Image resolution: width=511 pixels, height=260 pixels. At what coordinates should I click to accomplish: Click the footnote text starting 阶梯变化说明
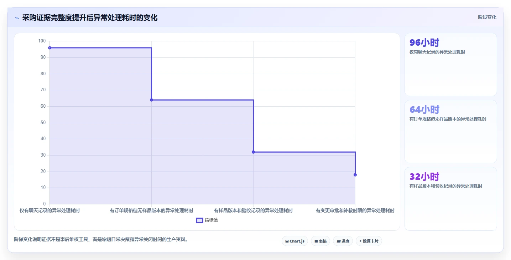click(101, 239)
